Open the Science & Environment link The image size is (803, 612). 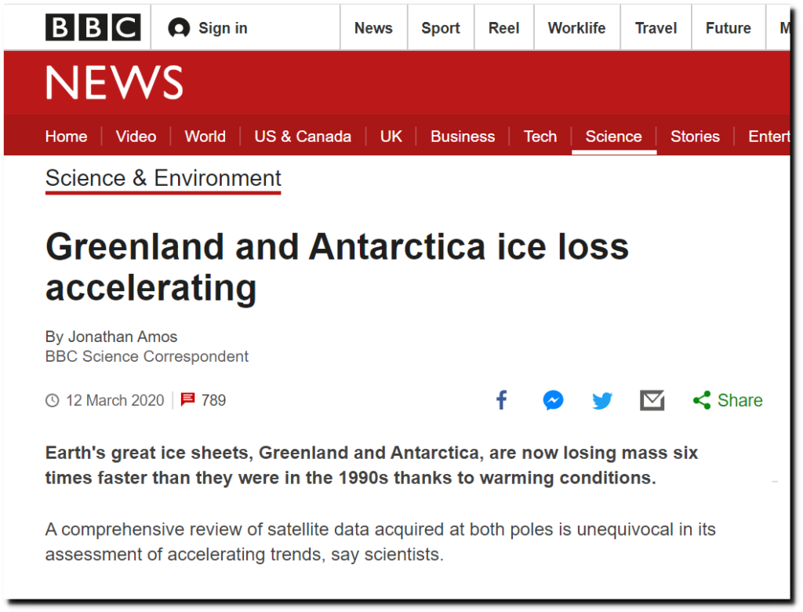[163, 178]
